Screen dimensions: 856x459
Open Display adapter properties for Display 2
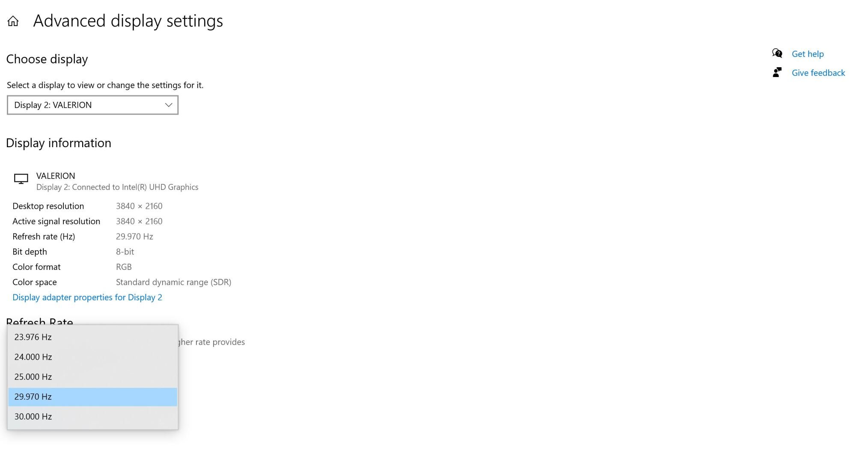tap(87, 297)
